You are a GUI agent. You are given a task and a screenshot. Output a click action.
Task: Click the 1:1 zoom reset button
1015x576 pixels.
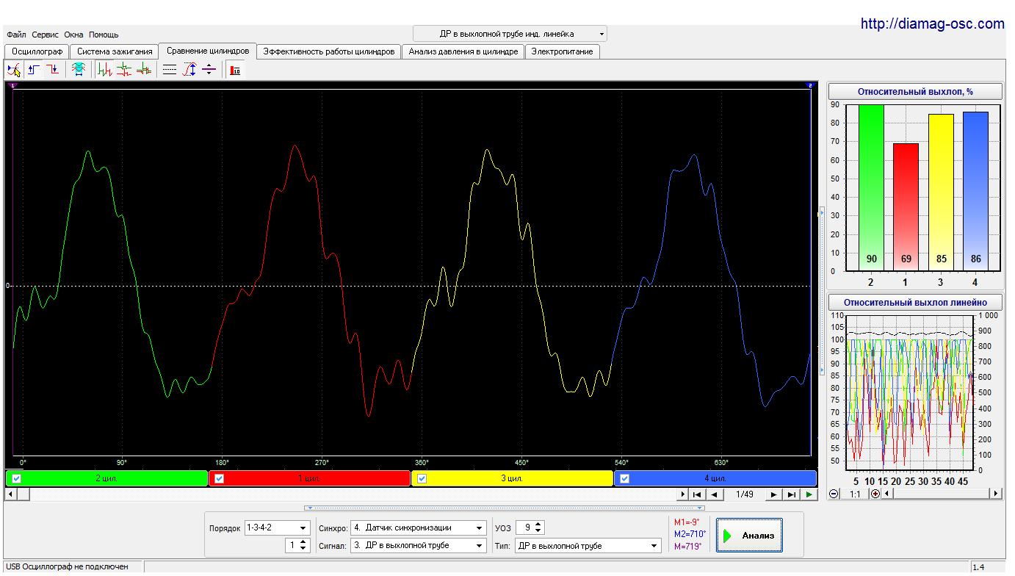(x=855, y=494)
